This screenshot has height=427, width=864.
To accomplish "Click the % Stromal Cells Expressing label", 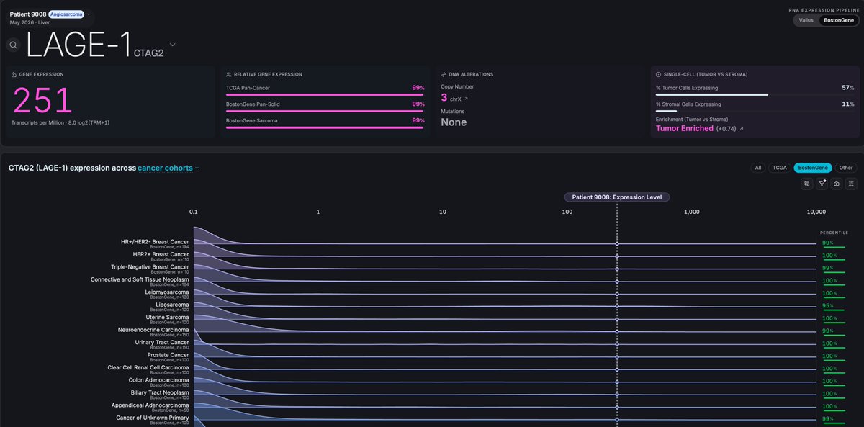I will 687,104.
